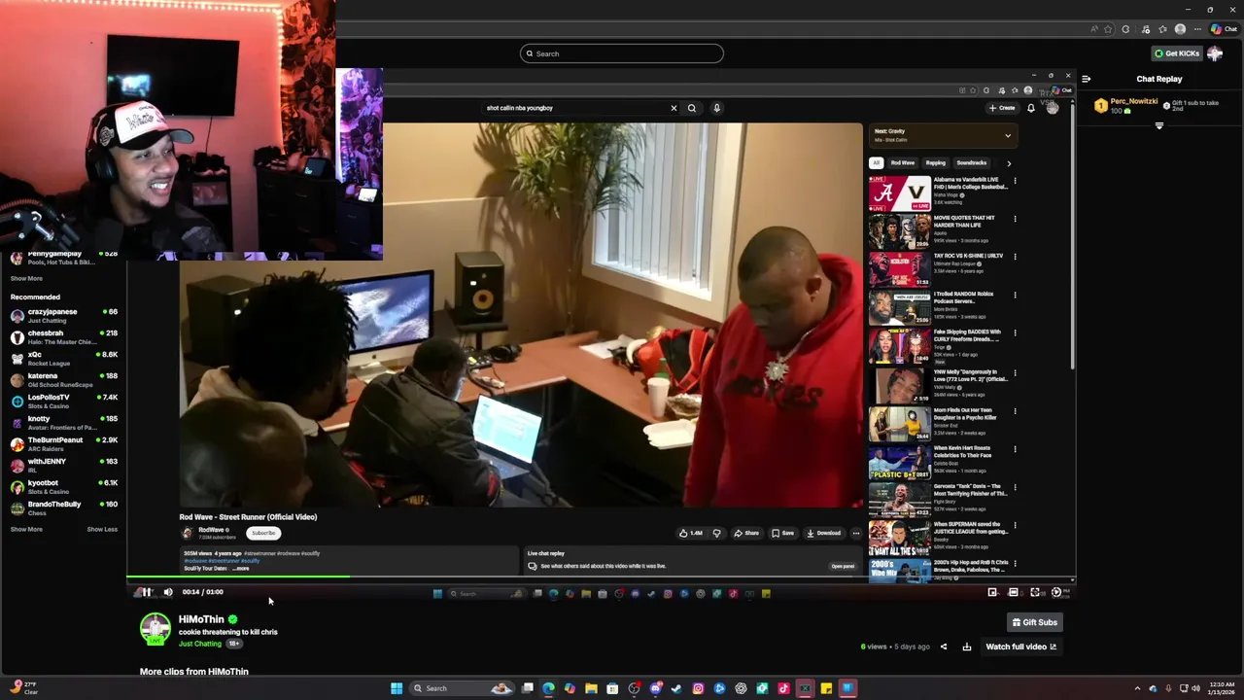Mute the clip player volume
1244x700 pixels.
point(168,592)
